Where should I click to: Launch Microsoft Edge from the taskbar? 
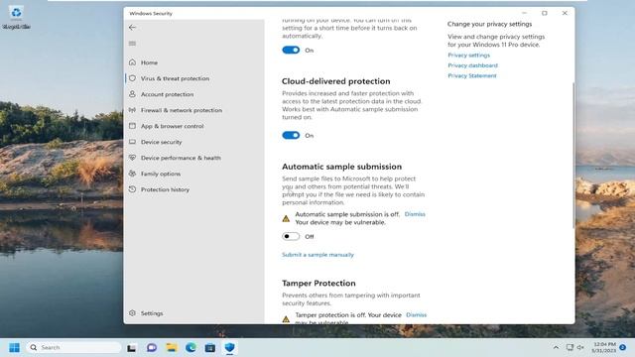click(190, 348)
